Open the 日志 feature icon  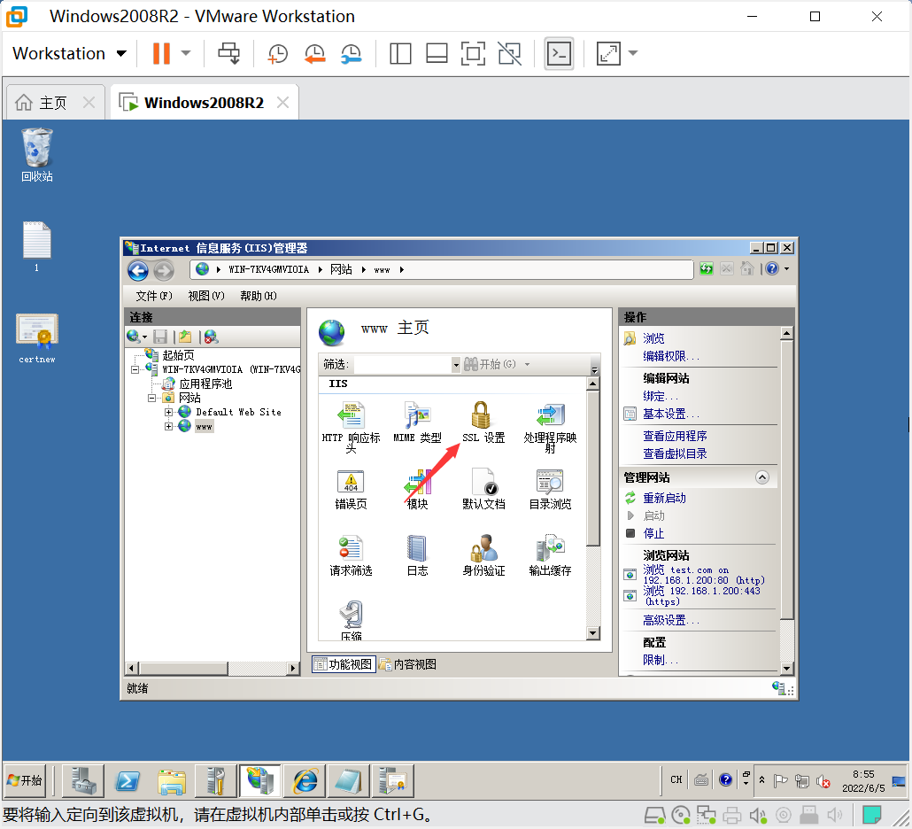417,548
